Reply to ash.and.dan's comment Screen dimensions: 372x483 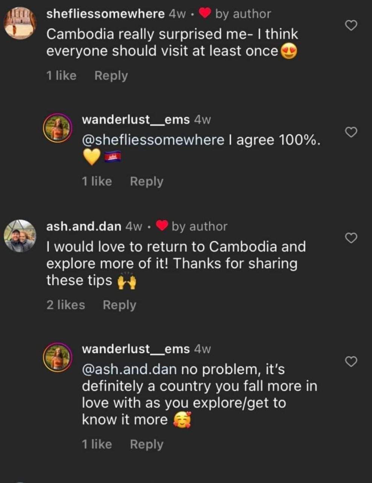119,305
